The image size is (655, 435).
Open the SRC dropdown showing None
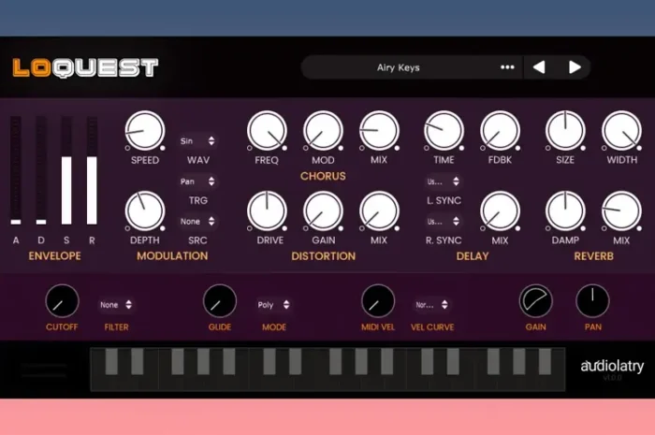tap(197, 222)
